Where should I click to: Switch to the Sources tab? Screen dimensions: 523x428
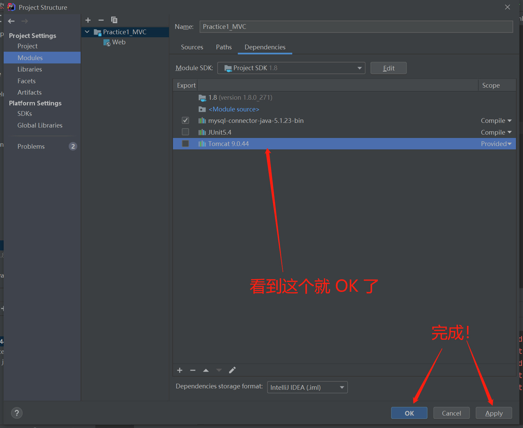pos(192,47)
